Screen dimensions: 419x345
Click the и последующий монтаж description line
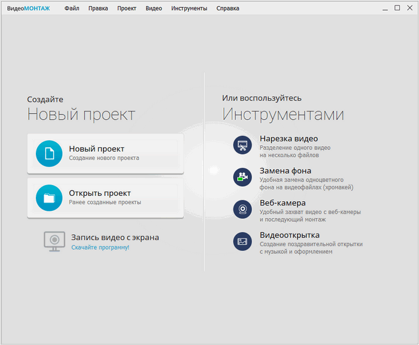[293, 220]
